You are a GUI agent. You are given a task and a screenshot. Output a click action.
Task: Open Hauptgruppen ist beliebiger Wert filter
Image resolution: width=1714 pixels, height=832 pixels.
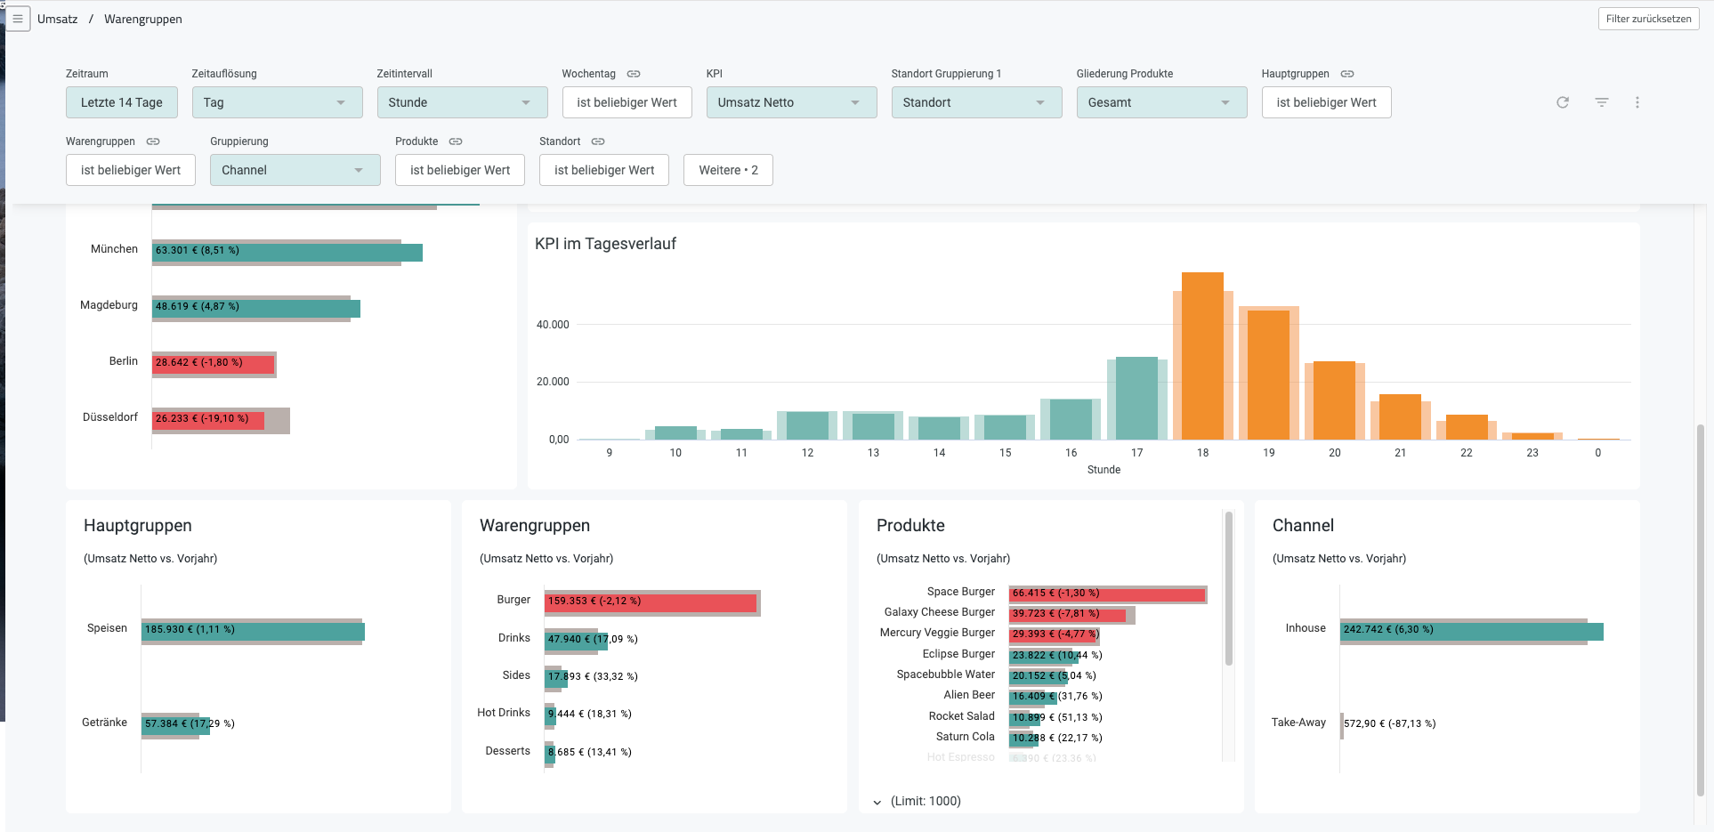1327,102
